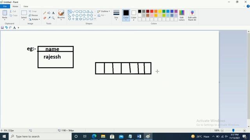Choose the Pentagon shape
250x140 pixels.
click(x=77, y=15)
